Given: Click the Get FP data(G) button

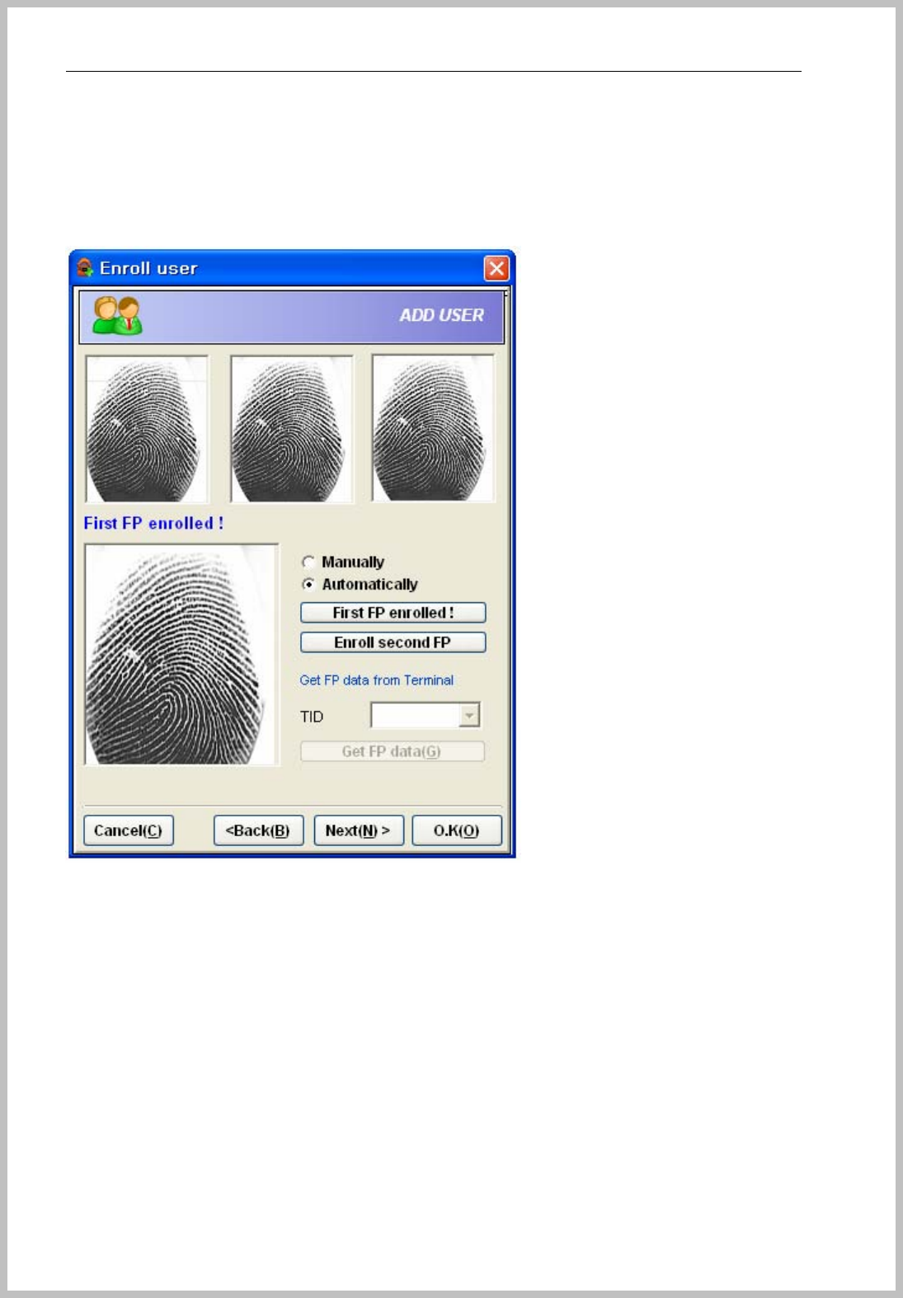Looking at the screenshot, I should pyautogui.click(x=393, y=751).
